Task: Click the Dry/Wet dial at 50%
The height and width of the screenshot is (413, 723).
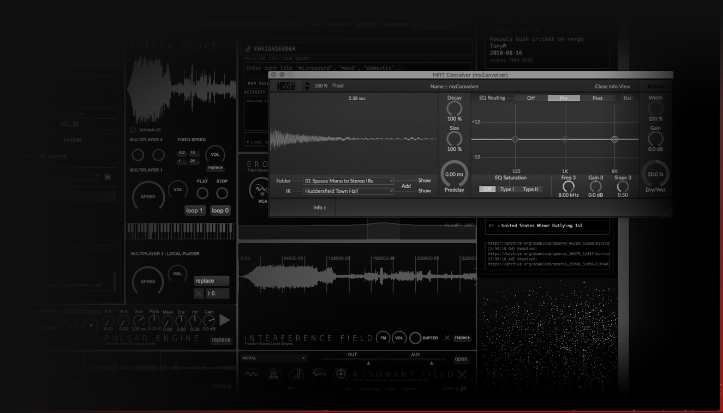Action: pyautogui.click(x=655, y=174)
